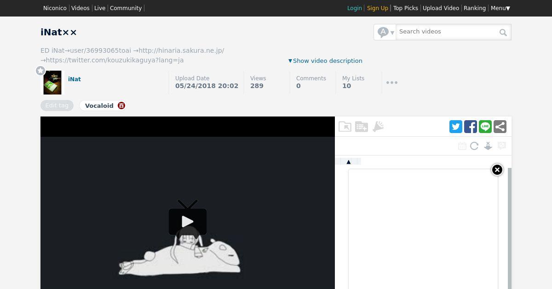Open the Ranking page
552x289 pixels.
pyautogui.click(x=475, y=8)
